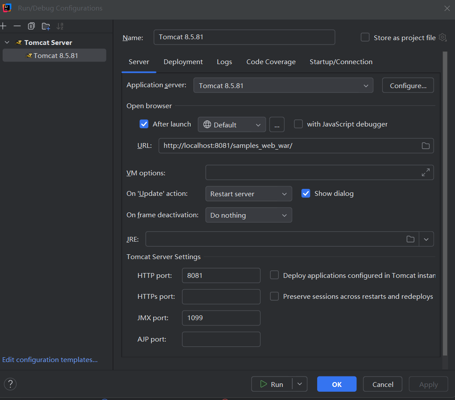Click the Configure... button
This screenshot has width=455, height=400.
click(x=408, y=85)
